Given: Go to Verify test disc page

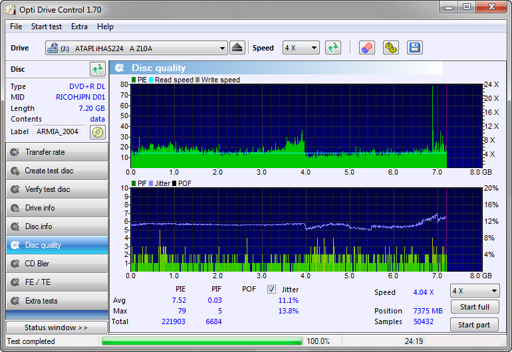Looking at the screenshot, I should [x=57, y=189].
